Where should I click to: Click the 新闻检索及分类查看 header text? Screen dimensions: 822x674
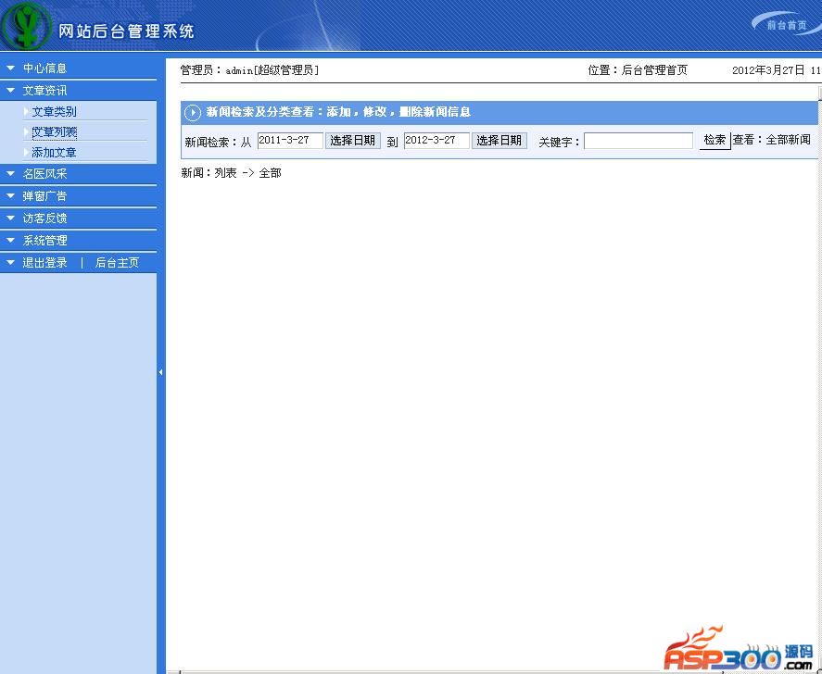pos(338,111)
